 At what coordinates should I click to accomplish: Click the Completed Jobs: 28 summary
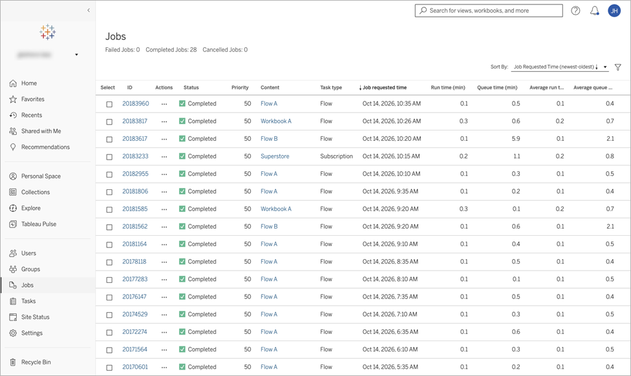pyautogui.click(x=171, y=50)
